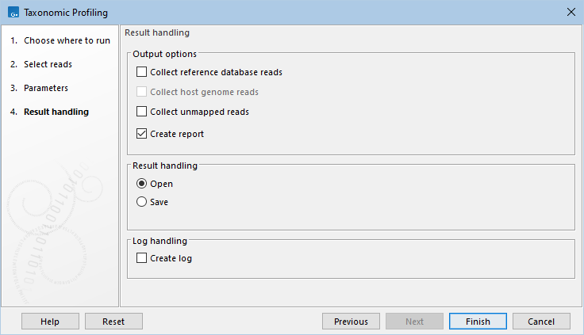This screenshot has width=584, height=335.
Task: Enable Collect reference database reads
Action: (142, 72)
